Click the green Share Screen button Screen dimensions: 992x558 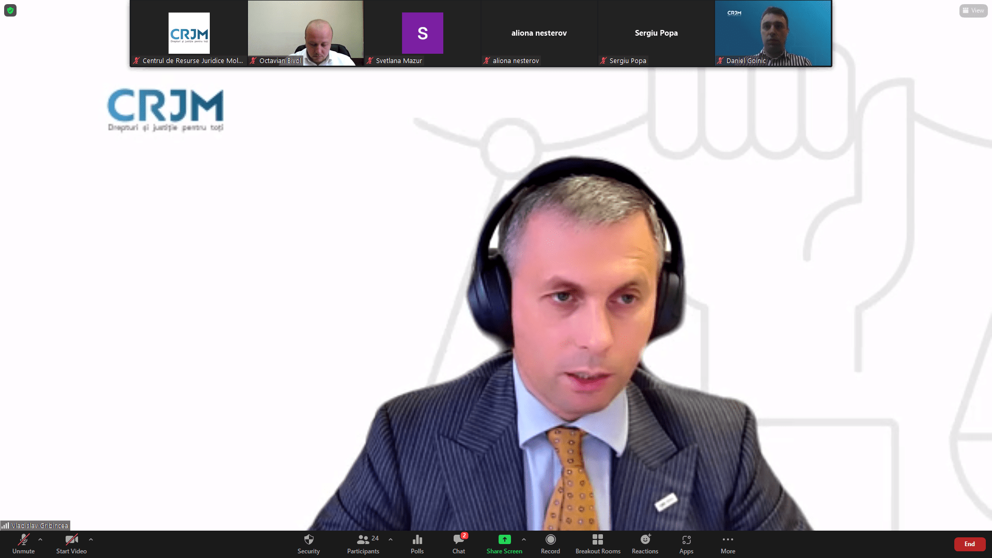coord(504,544)
